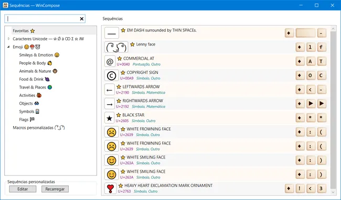Click the '<' key cap in LEFTWARDS ARROW row

311,90
